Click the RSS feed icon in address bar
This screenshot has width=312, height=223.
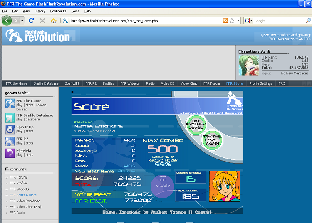coord(225,20)
